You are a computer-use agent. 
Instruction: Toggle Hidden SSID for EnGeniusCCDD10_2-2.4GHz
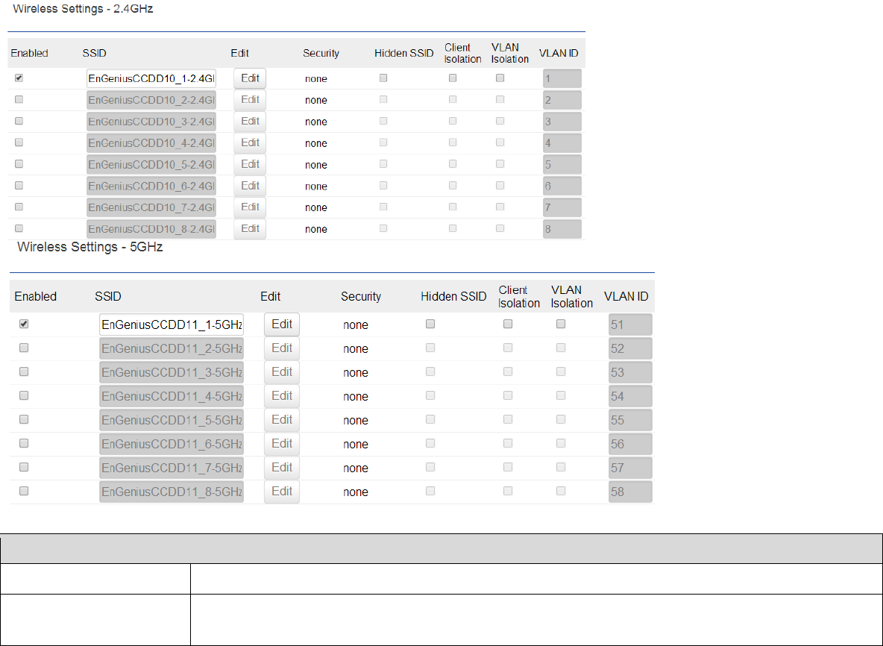[383, 100]
